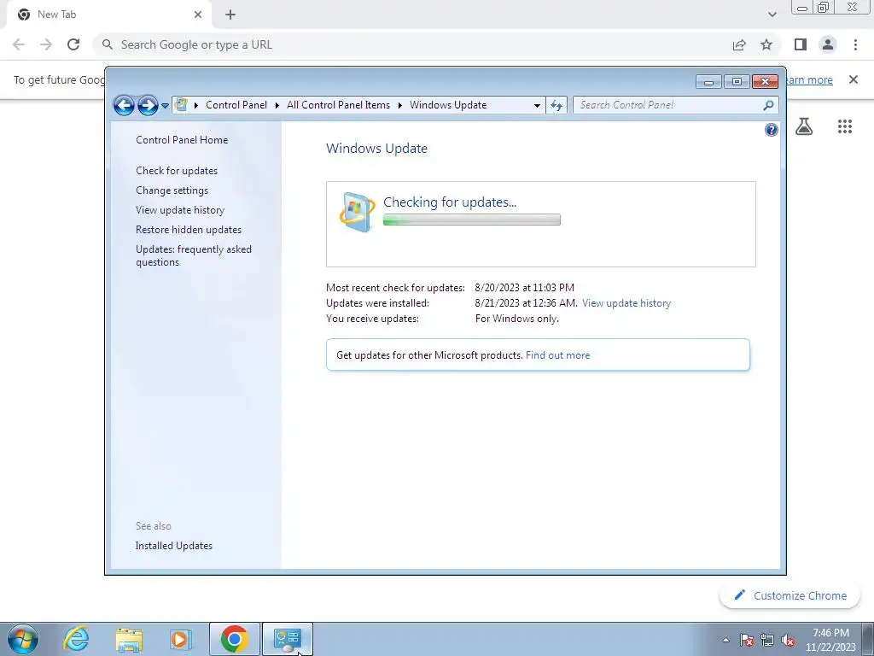Screen dimensions: 874x656
Task: Open Control Panel Home
Action: coord(182,140)
